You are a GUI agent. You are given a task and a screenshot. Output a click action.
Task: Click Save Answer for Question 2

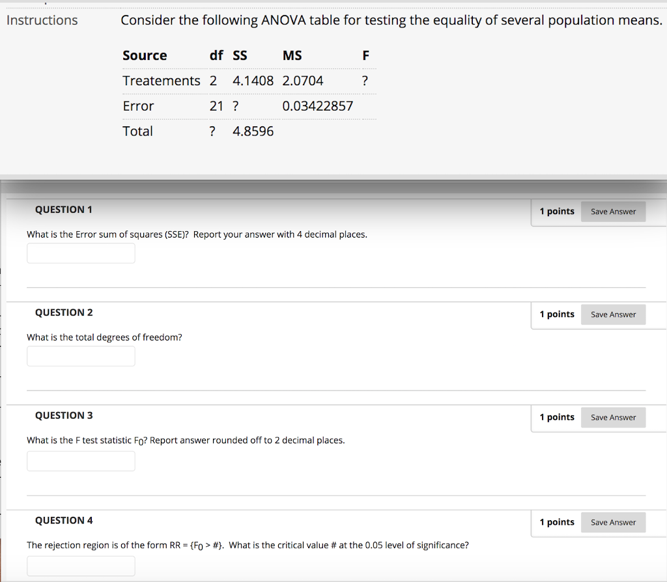tap(613, 314)
